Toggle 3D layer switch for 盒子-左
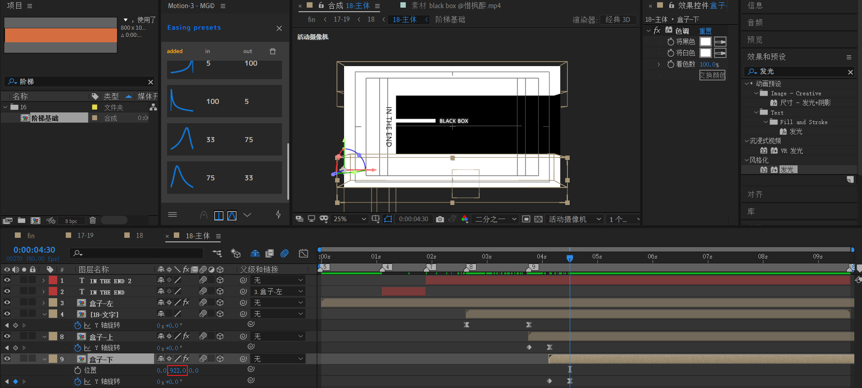 click(220, 303)
